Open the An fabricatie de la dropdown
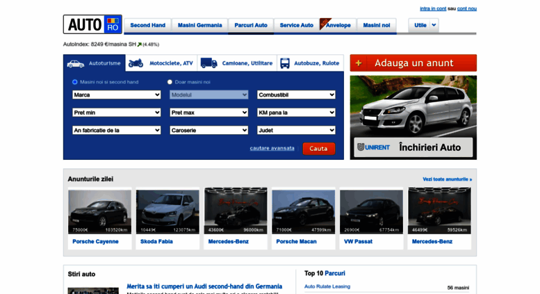Screen dimensions: 540x294 [x=116, y=130]
